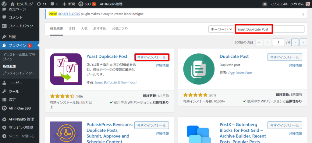Open the キーワード search type dropdown

click(x=221, y=29)
